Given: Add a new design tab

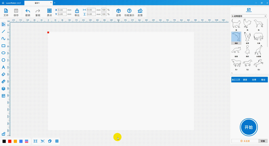Looking at the screenshot, I should pyautogui.click(x=55, y=3).
